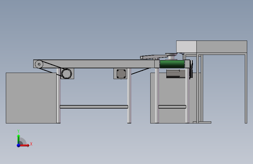Click the blue Z axis ball at triad origin

click(x=19, y=145)
